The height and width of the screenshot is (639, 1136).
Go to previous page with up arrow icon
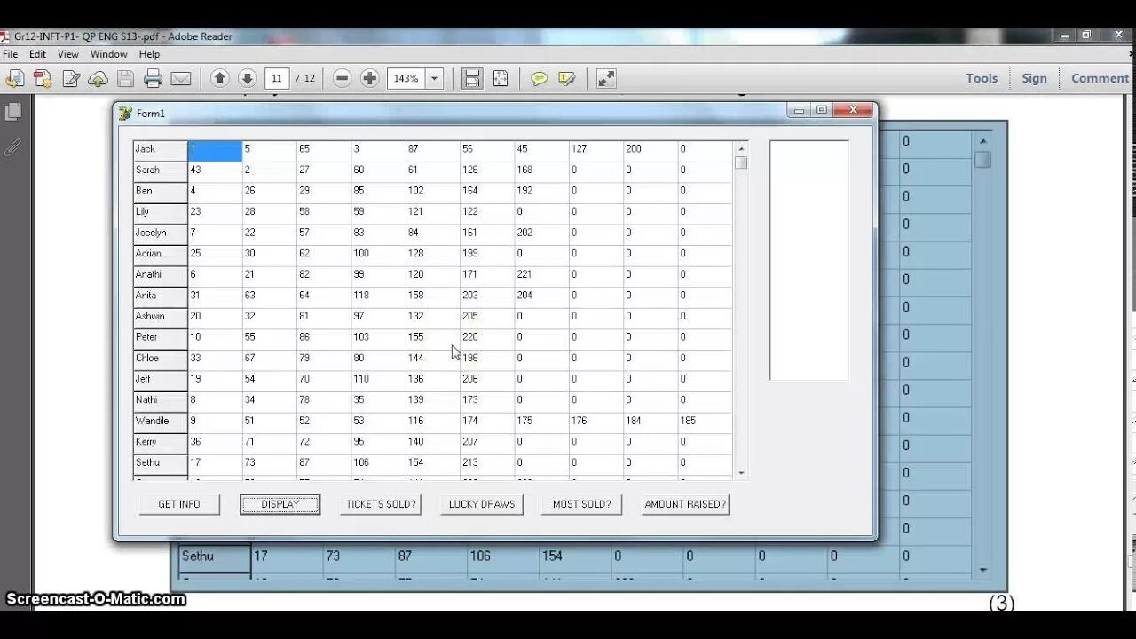(220, 78)
